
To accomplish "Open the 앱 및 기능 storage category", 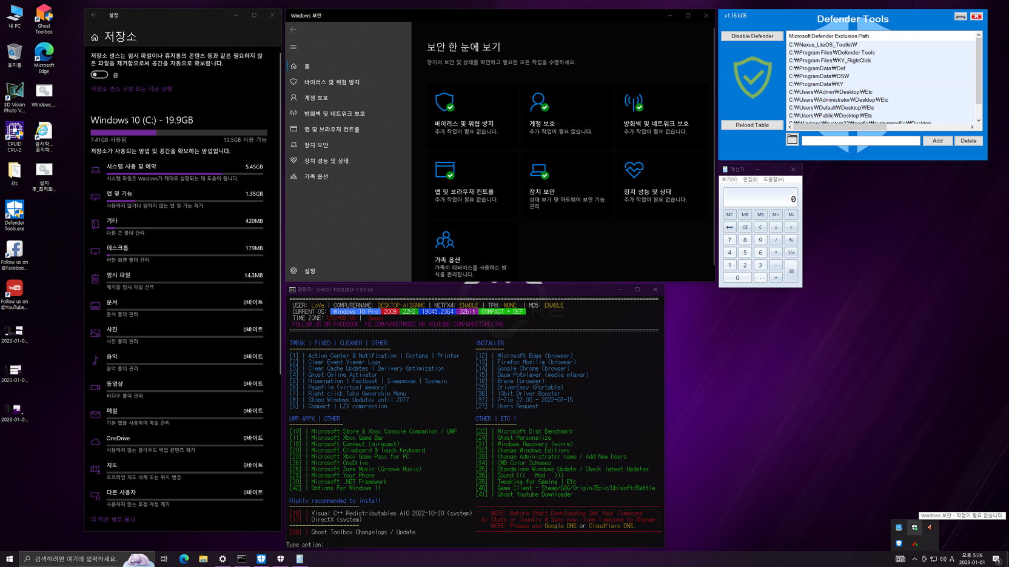I will click(x=178, y=199).
